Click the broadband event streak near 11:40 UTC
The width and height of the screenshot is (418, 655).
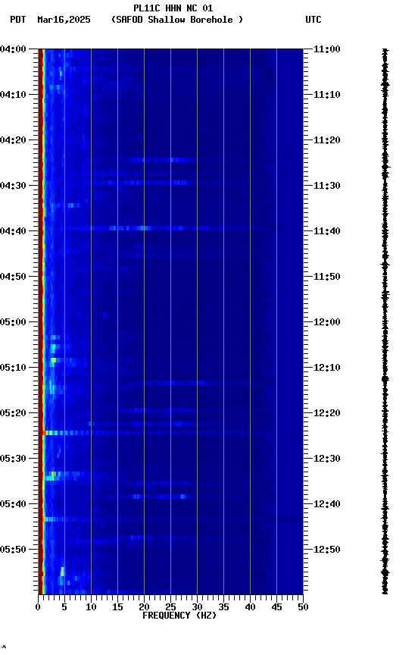[167, 228]
